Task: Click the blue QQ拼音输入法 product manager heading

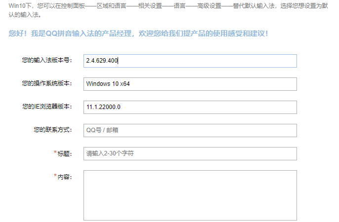Action: [138, 34]
